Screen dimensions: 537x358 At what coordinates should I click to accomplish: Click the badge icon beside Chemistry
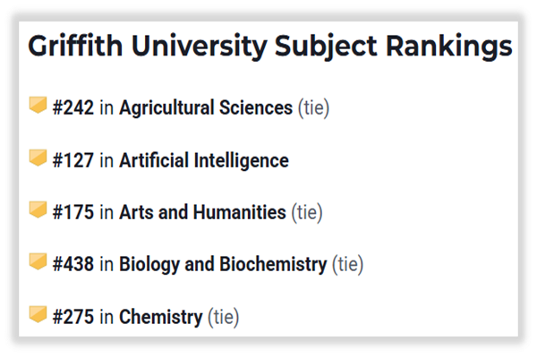pos(38,314)
